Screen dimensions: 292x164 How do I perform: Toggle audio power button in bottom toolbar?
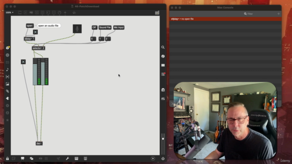[x=163, y=159]
